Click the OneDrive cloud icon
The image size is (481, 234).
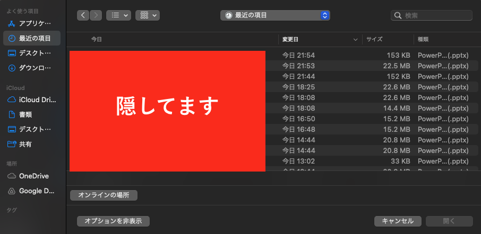pyautogui.click(x=12, y=176)
